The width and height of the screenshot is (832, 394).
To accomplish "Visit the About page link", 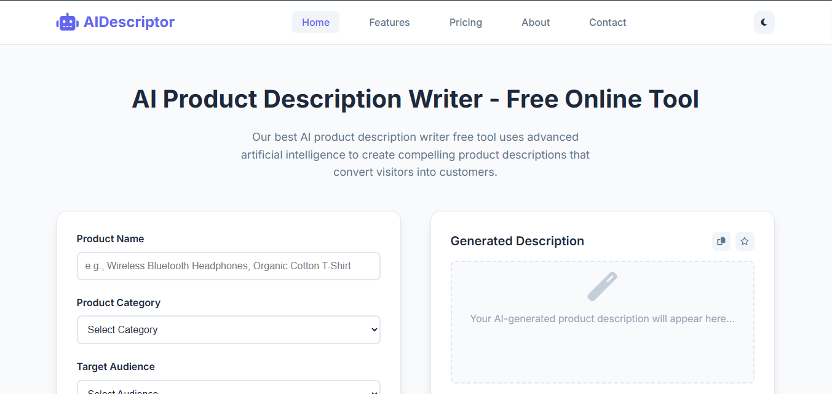I will click(x=536, y=22).
